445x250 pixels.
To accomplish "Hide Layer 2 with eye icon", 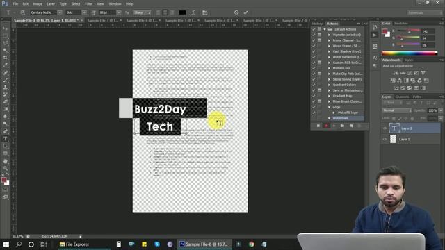I will click(x=385, y=128).
